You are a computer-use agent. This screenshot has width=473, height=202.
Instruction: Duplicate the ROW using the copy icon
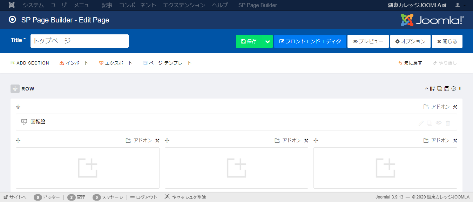[x=440, y=88]
